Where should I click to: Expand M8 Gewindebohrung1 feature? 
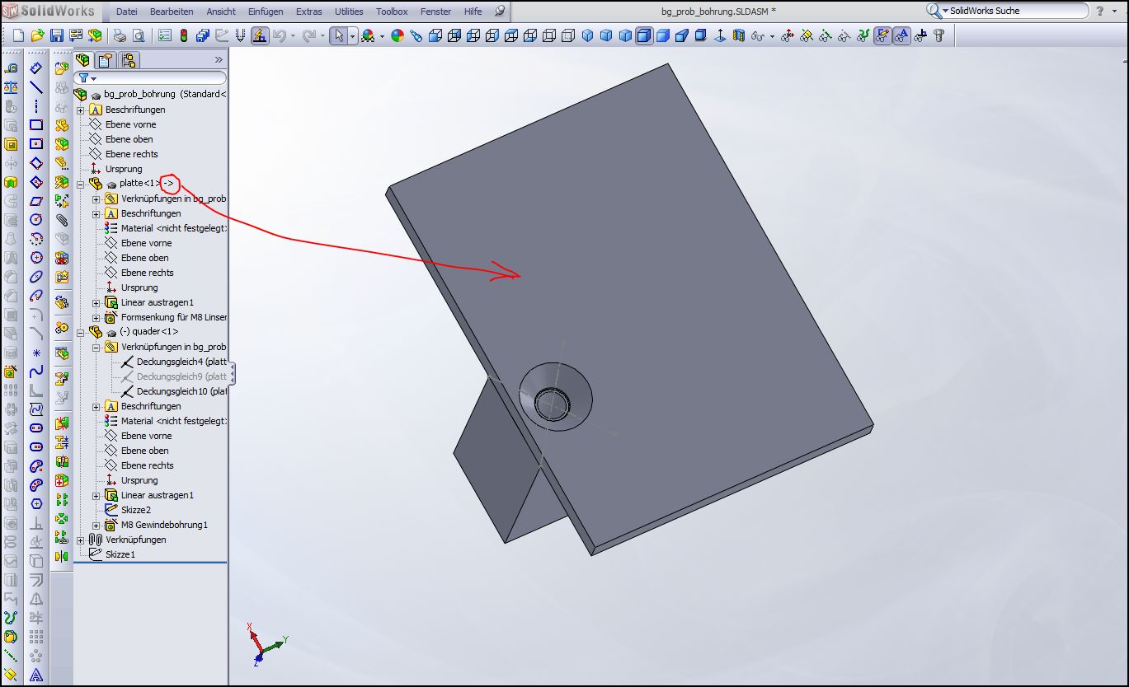(x=96, y=525)
